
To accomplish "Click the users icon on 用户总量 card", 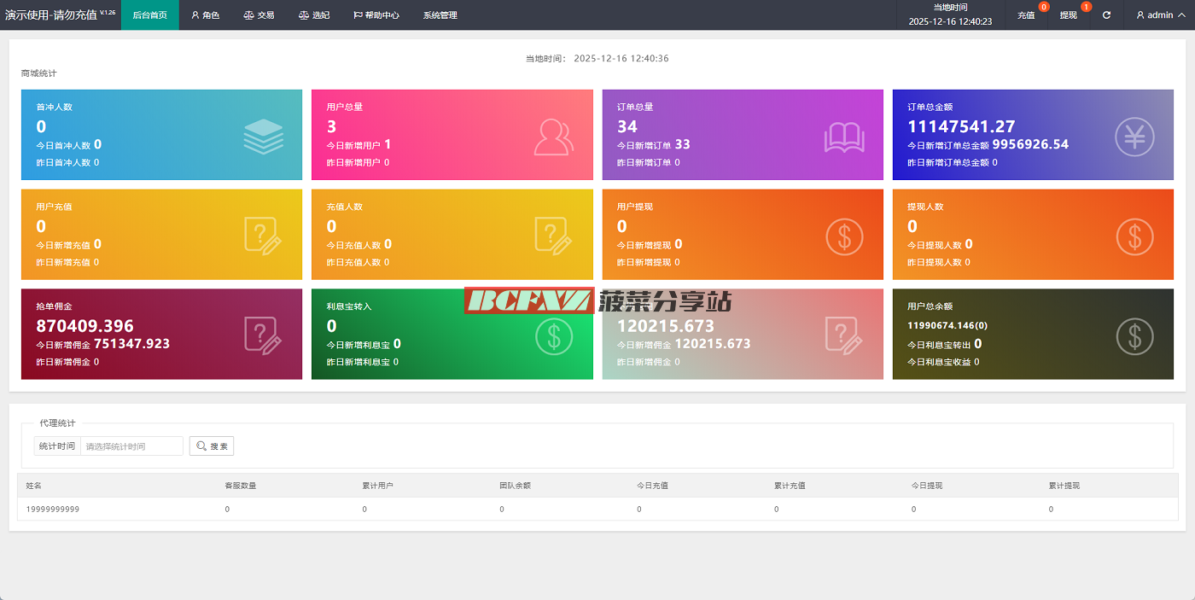I will [554, 137].
